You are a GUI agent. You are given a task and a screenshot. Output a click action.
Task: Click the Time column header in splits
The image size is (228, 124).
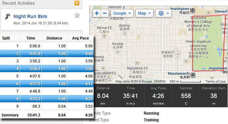coord(31,38)
